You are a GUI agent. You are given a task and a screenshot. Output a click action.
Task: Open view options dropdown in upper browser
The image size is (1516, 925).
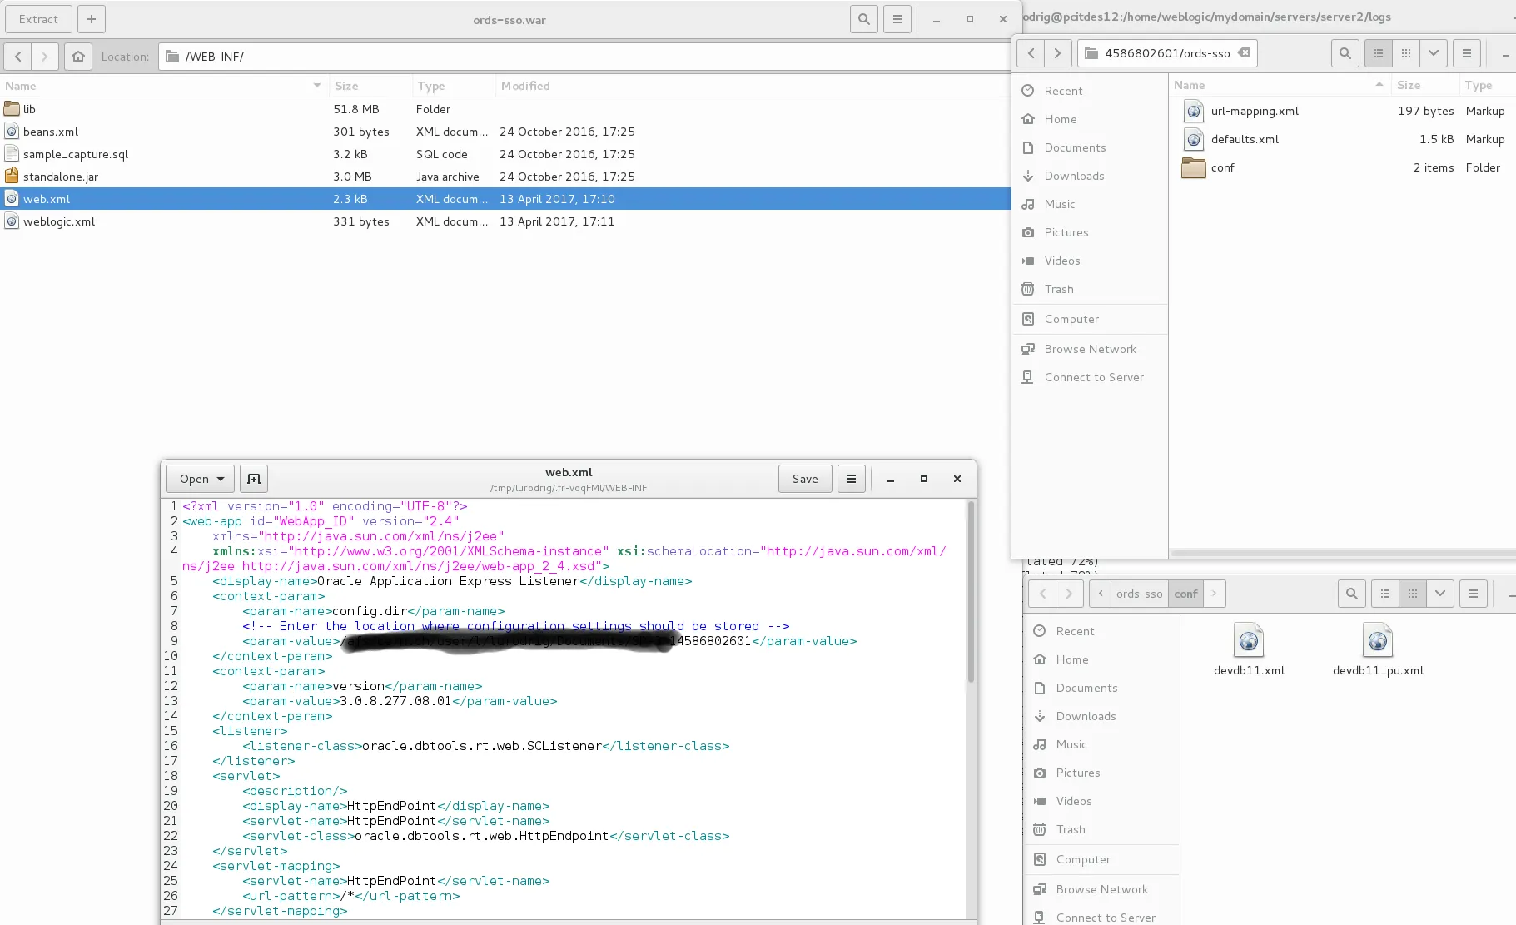click(x=1434, y=53)
